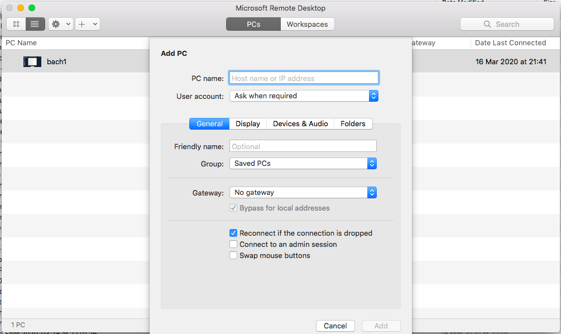Switch to grid view icon

click(x=16, y=24)
